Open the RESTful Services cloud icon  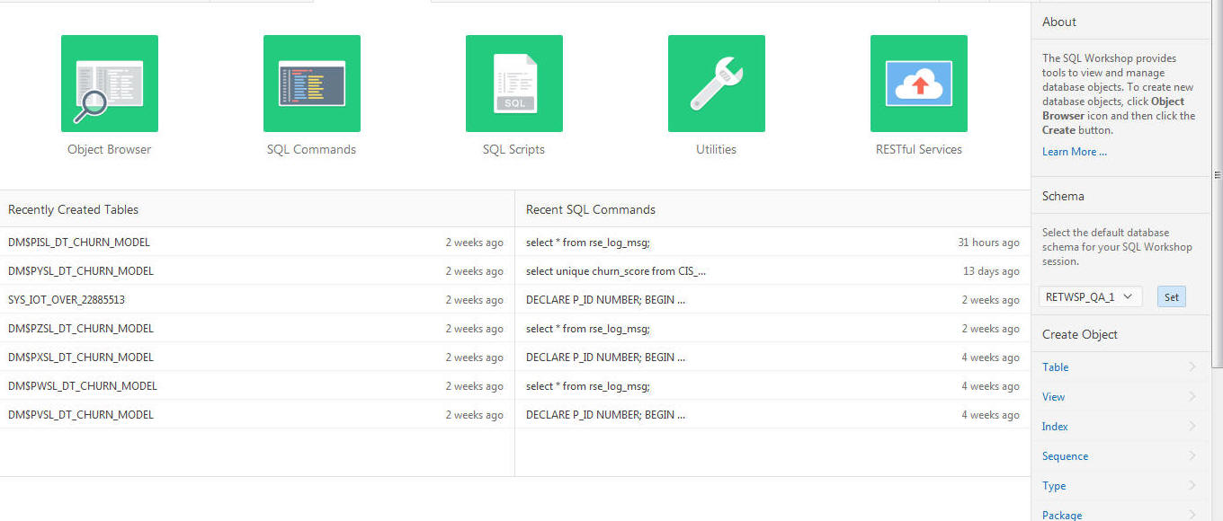(x=919, y=84)
